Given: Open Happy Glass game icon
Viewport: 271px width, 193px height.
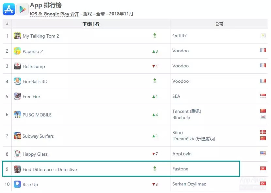Looking at the screenshot, I should [x=17, y=154].
